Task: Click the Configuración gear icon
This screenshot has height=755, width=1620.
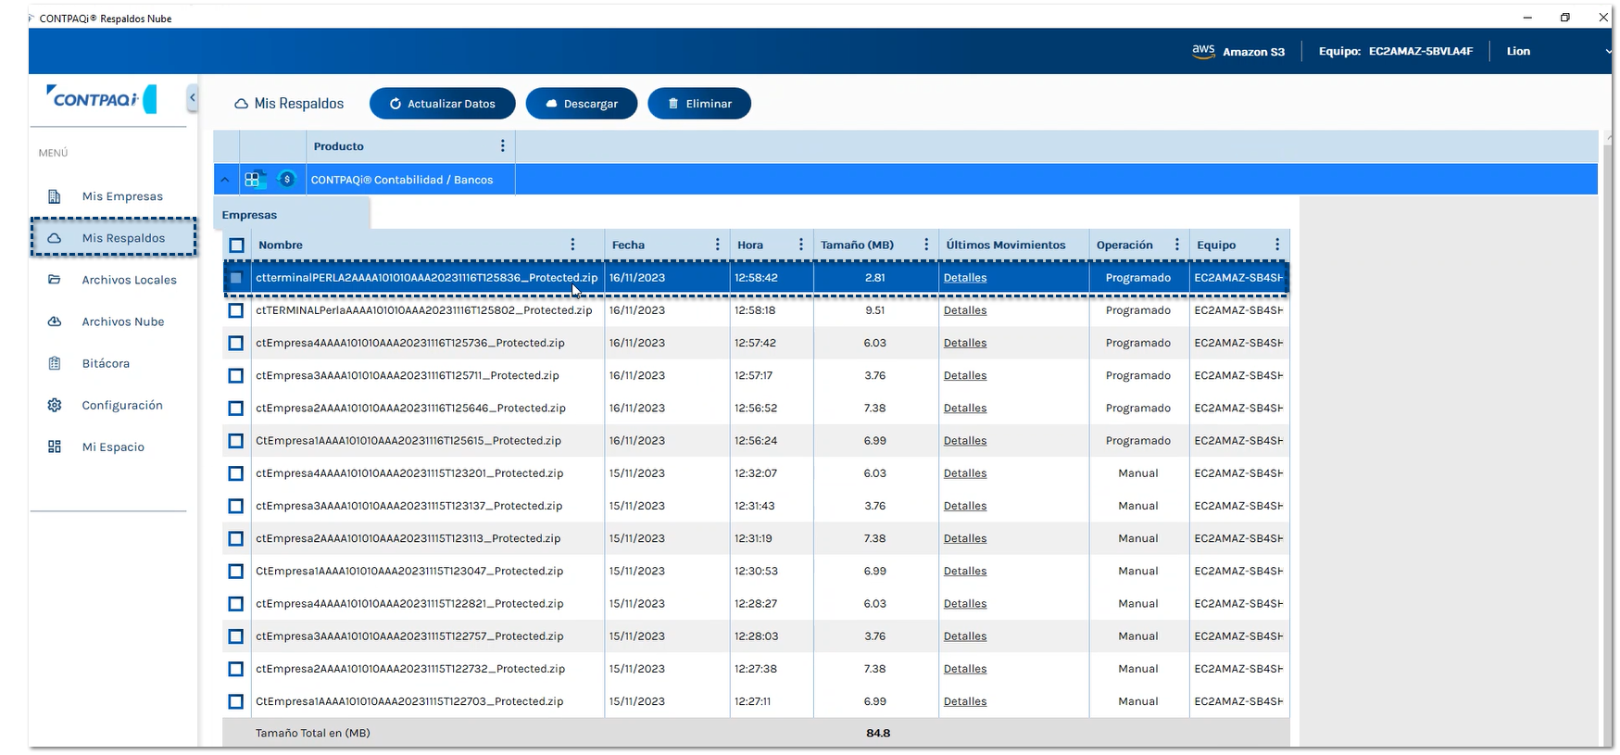Action: 55,405
